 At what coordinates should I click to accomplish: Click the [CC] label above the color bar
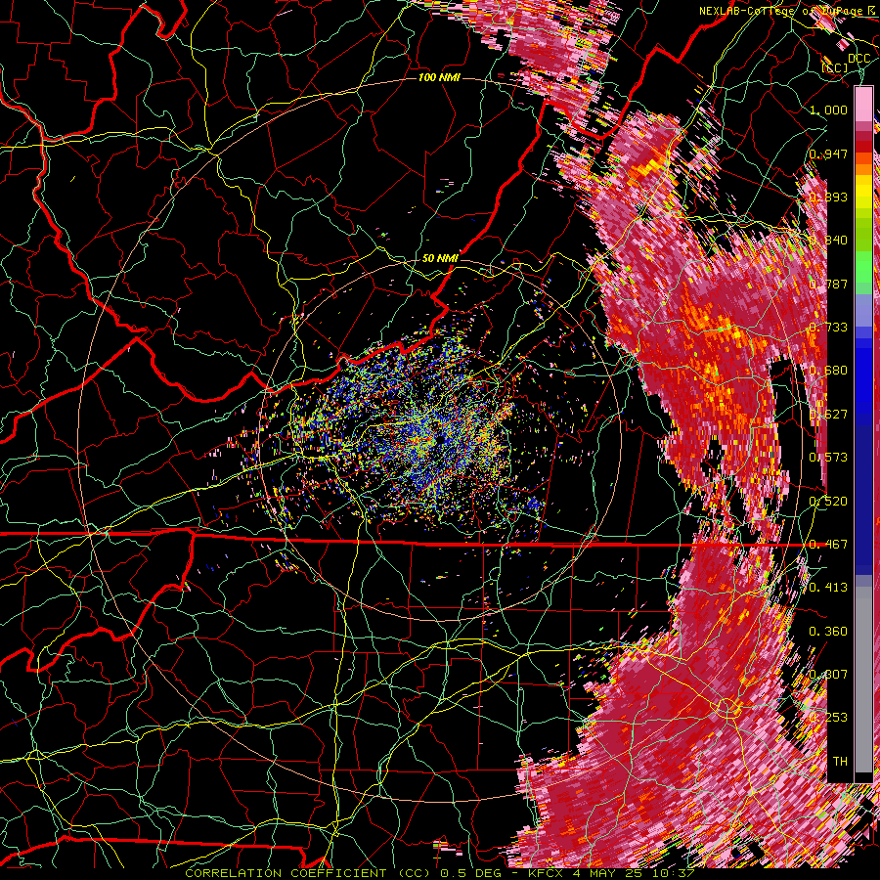click(x=835, y=67)
